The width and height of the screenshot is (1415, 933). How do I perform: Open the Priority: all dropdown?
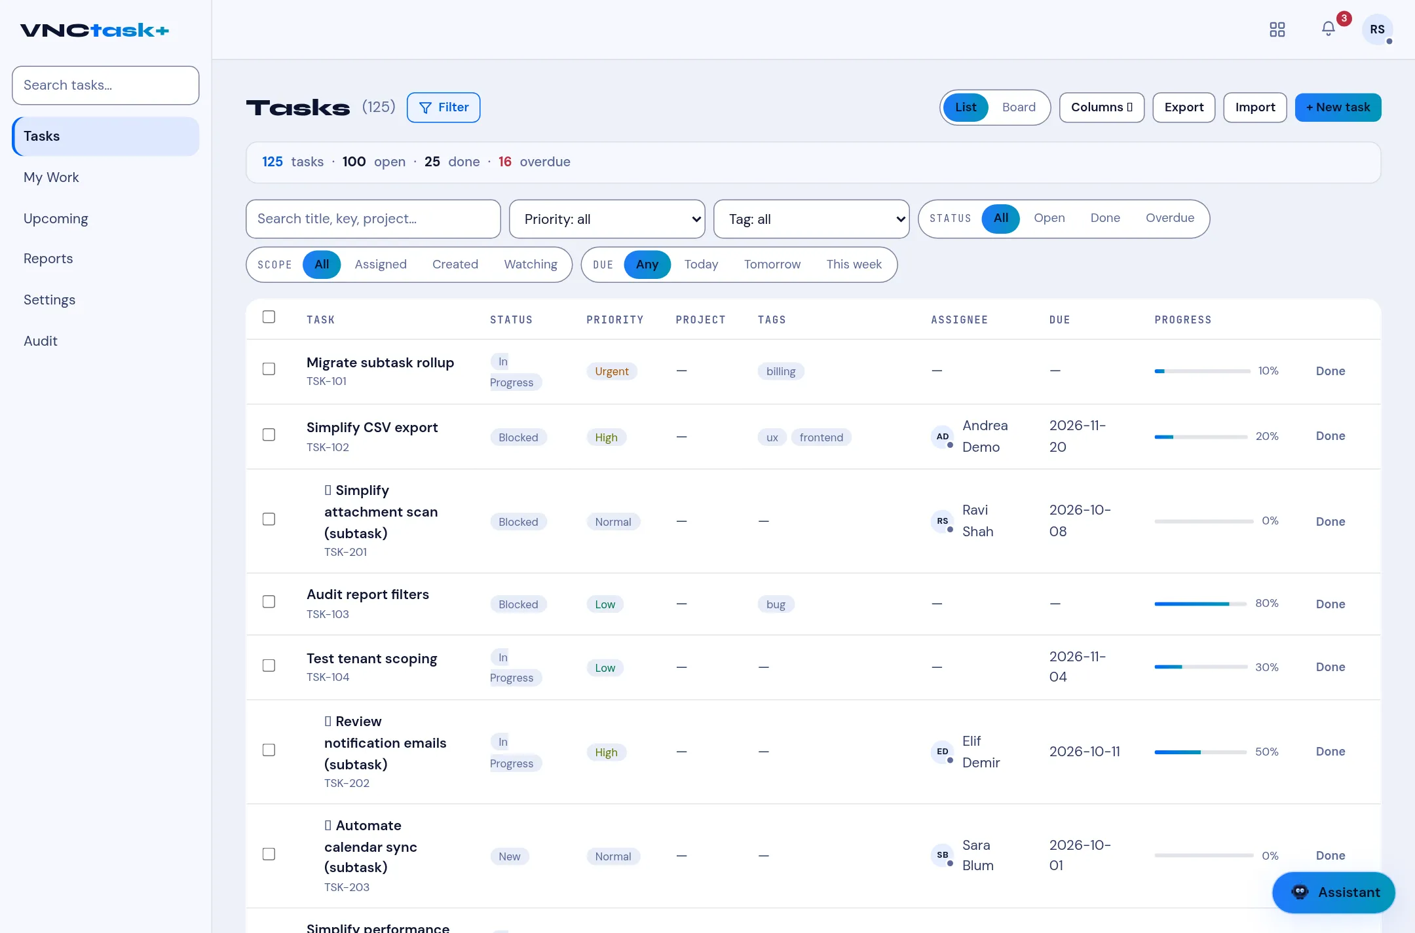[607, 219]
